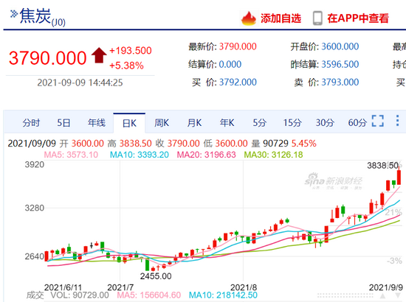Select the 60分 interval tab
The width and height of the screenshot is (406, 302).
click(x=357, y=123)
